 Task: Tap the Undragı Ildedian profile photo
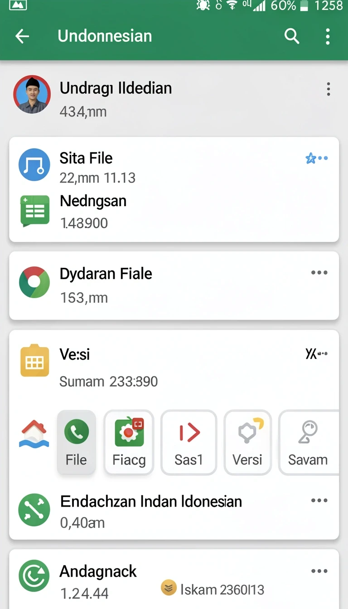coord(32,94)
